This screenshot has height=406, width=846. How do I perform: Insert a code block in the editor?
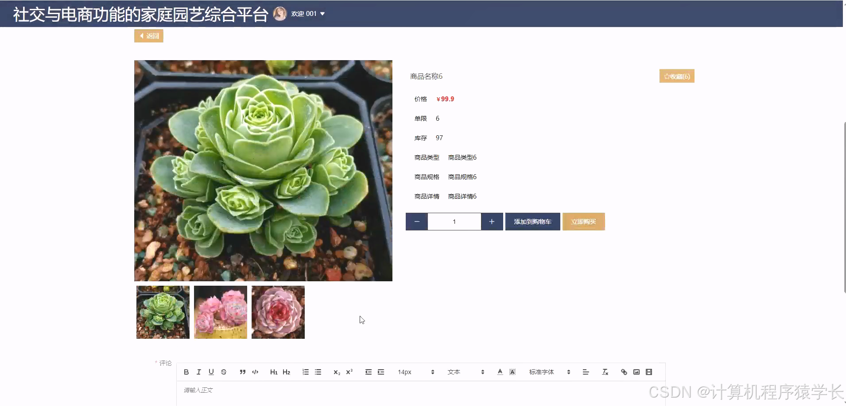(x=255, y=372)
